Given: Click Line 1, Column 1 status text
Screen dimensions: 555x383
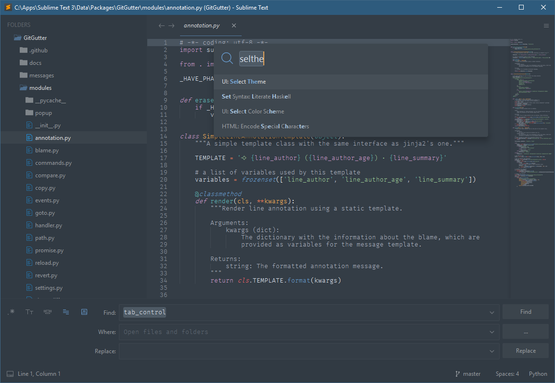Looking at the screenshot, I should (x=39, y=374).
